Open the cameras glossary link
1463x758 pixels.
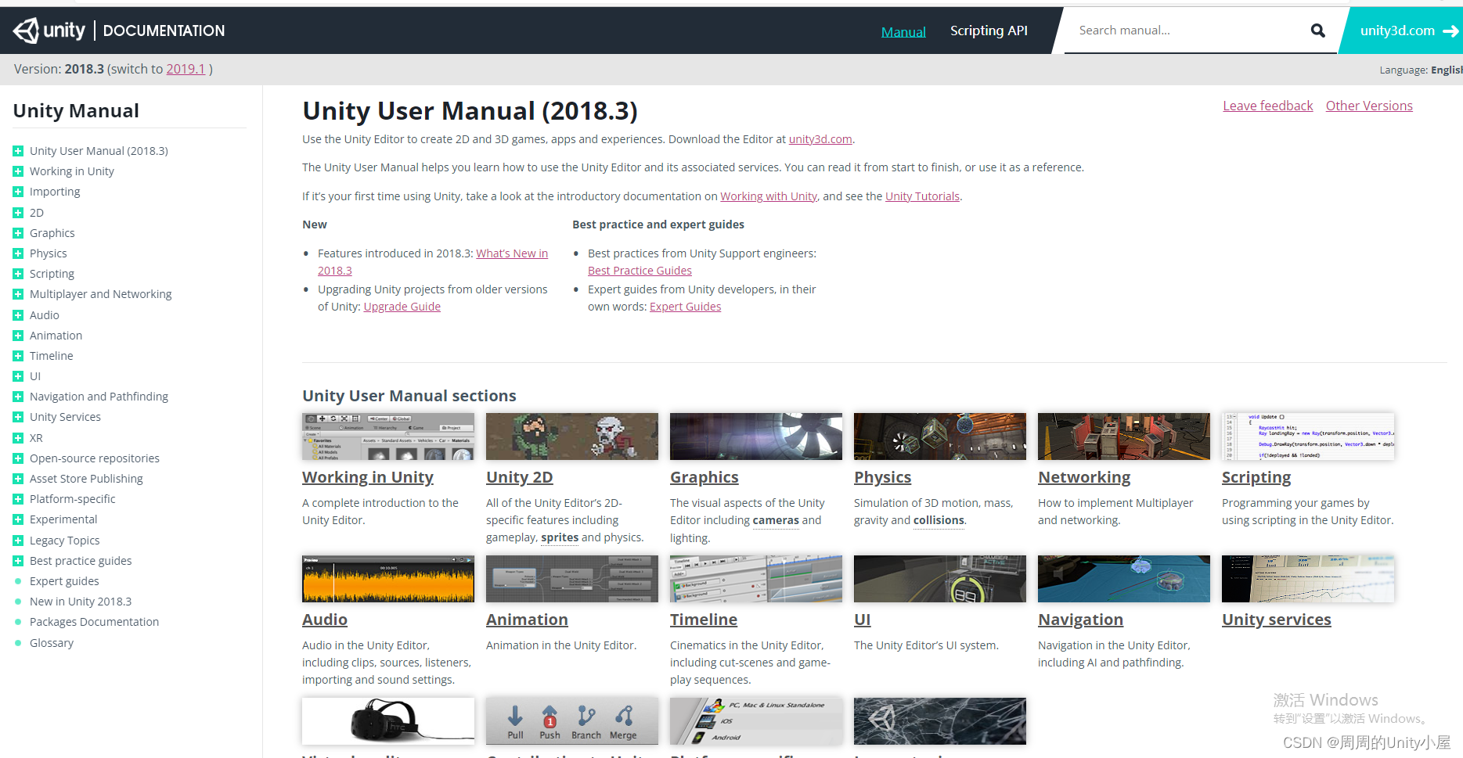point(776,520)
